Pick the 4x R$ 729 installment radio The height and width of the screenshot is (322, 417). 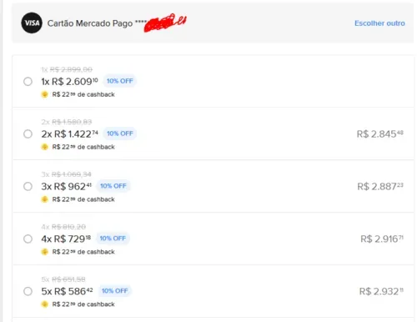28,239
